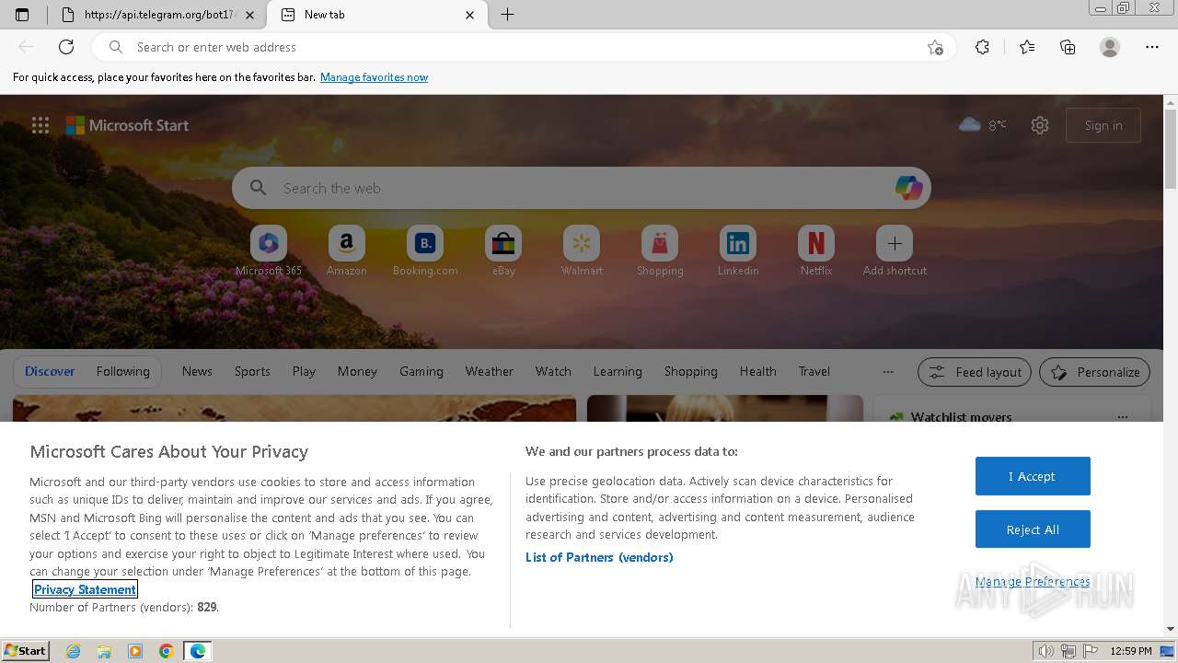Open the eBay shortcut
The height and width of the screenshot is (663, 1178).
503,250
